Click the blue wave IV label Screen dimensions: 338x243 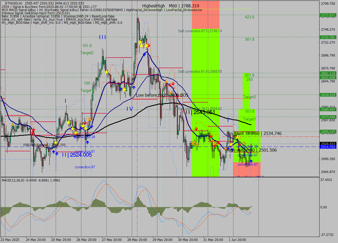coord(129,109)
